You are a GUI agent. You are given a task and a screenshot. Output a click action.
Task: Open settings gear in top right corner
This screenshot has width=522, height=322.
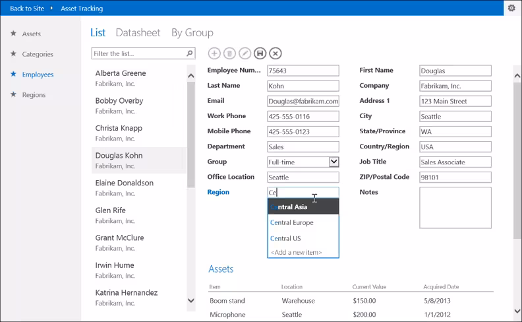511,8
